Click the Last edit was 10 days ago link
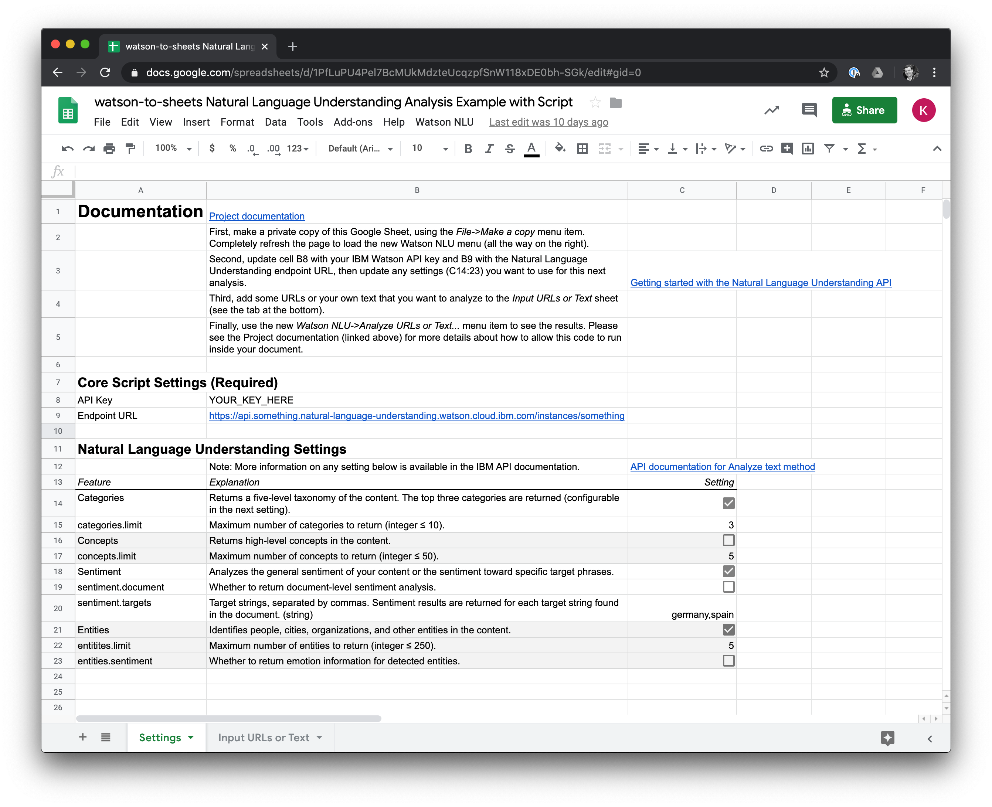992x807 pixels. [548, 122]
